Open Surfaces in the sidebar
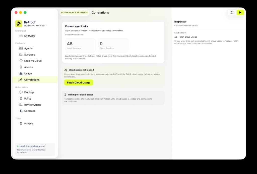The width and height of the screenshot is (257, 174). coord(35,54)
